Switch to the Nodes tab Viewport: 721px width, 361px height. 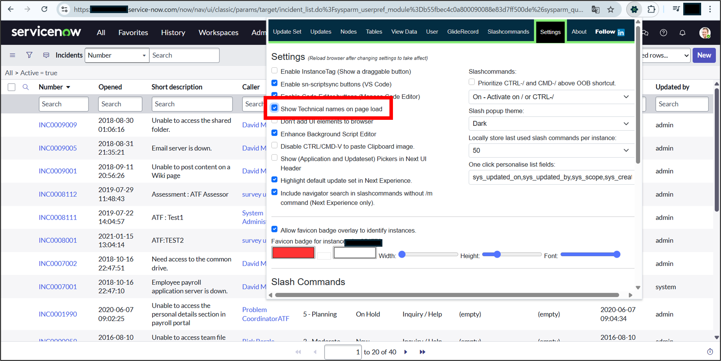click(348, 32)
